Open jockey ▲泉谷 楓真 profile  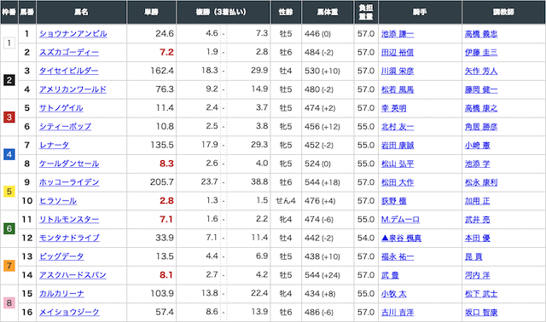tap(401, 238)
